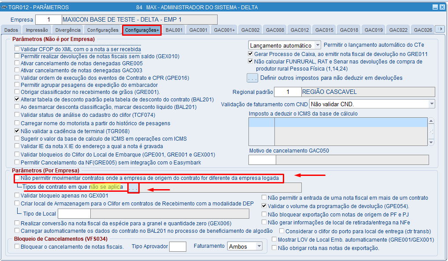Screen dimensions: 448x261
Task: Minimize the TGR012 Parâmetros window
Action: [x=435, y=7]
